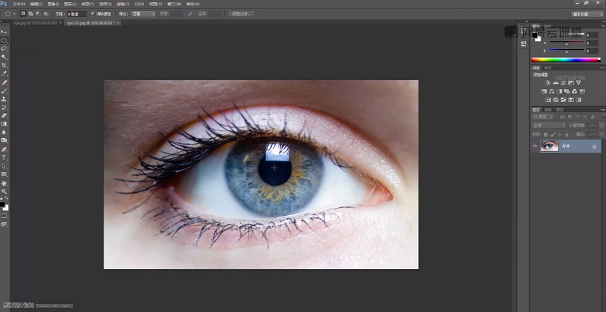This screenshot has height=312, width=606.
Task: Click the color spectrum bar
Action: (x=566, y=60)
